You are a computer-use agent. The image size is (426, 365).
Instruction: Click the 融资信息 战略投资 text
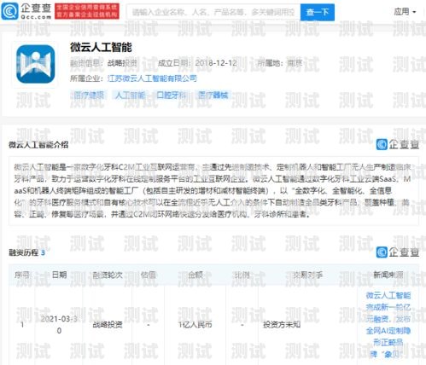click(x=103, y=63)
